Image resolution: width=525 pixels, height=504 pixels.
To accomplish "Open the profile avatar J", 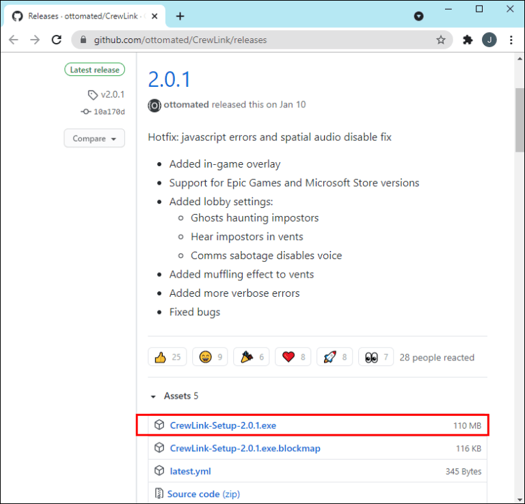I will coord(489,40).
